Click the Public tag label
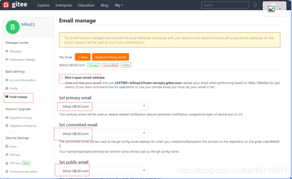Image resolution: width=292 pixels, height=179 pixels. 126,65
